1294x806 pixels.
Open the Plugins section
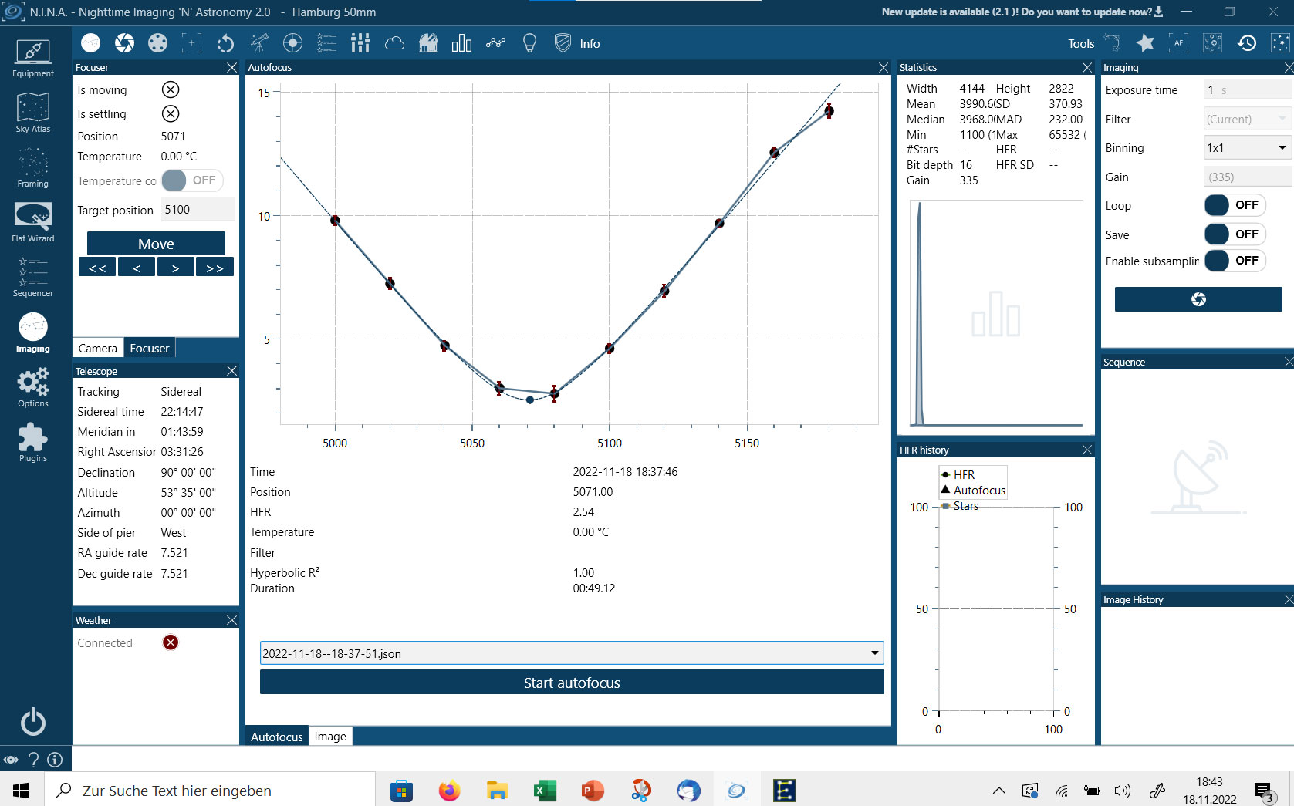[x=32, y=443]
